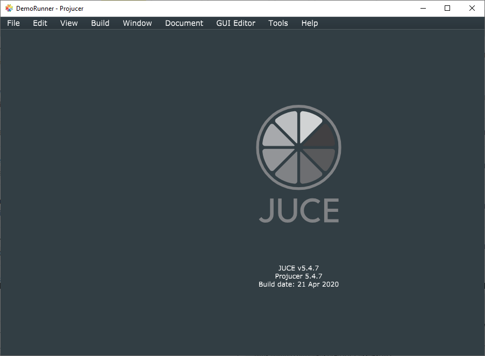Maximize the Projucer window
This screenshot has height=356, width=485.
(x=447, y=9)
